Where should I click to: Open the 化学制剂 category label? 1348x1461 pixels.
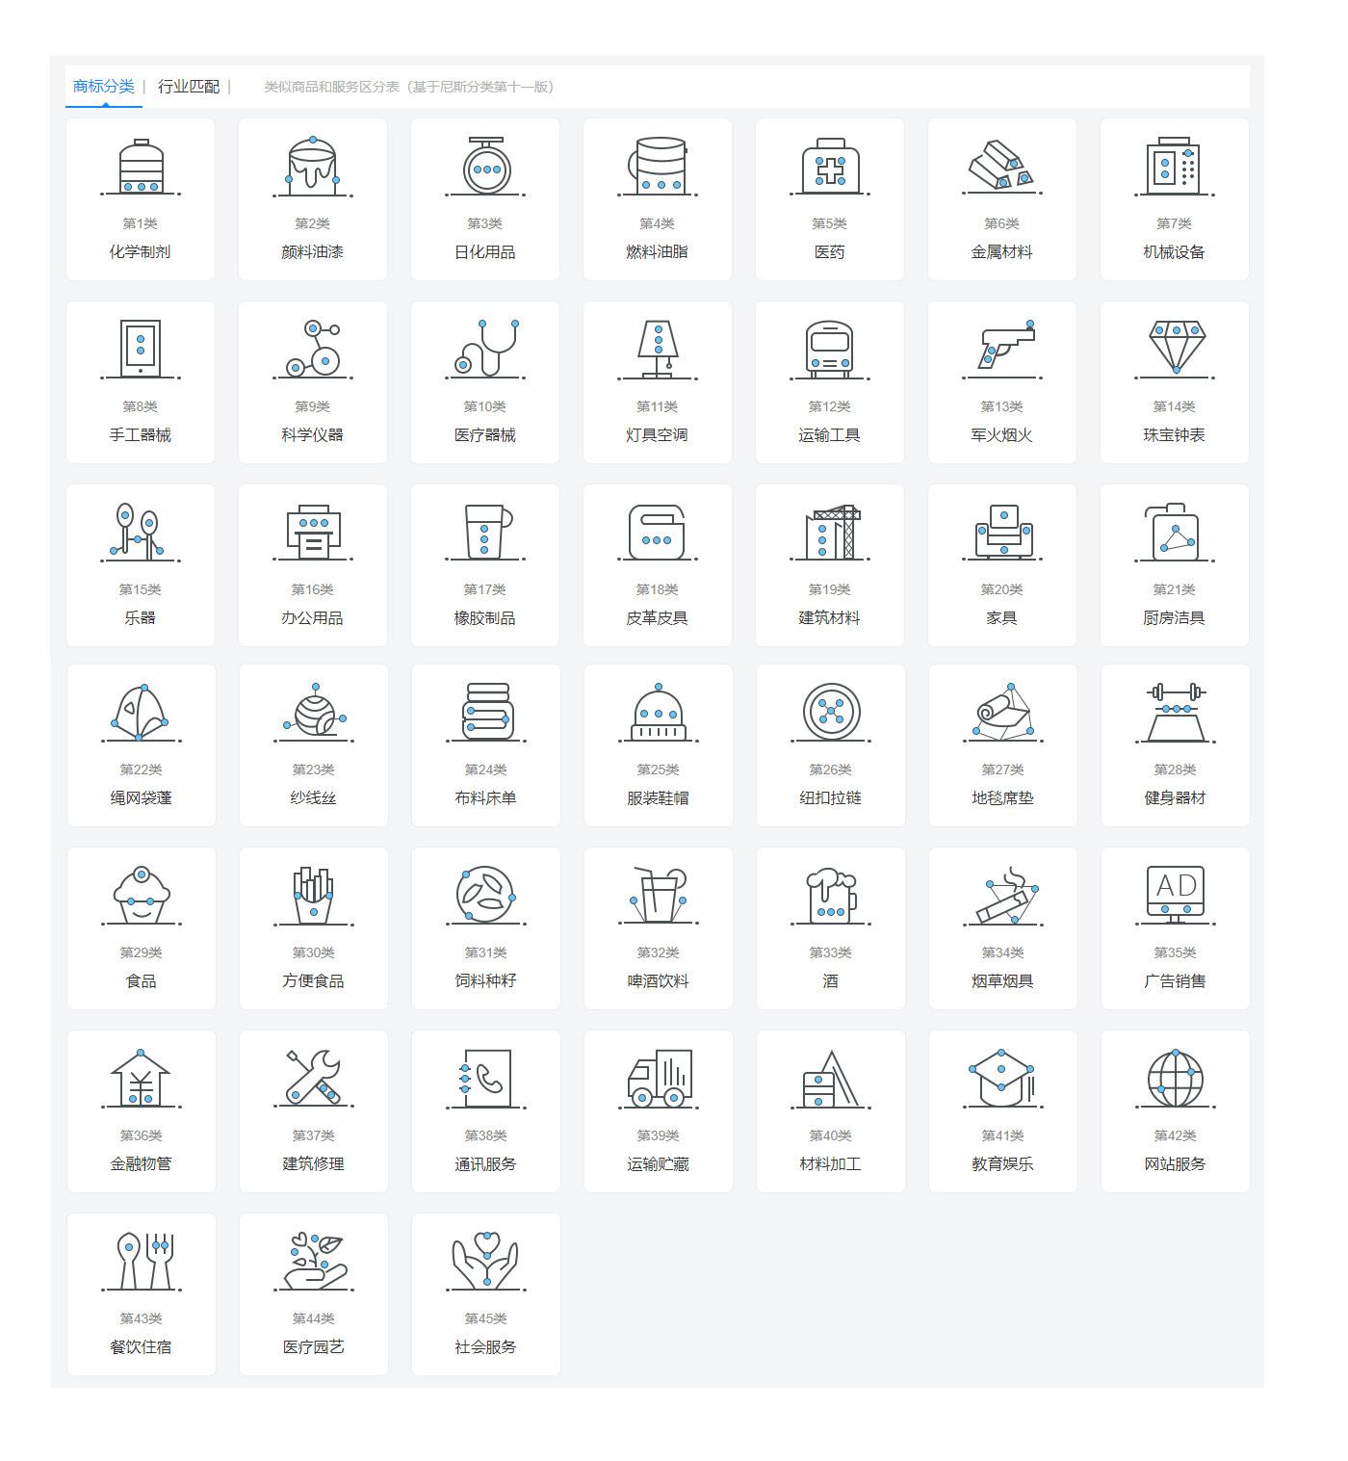pos(140,252)
